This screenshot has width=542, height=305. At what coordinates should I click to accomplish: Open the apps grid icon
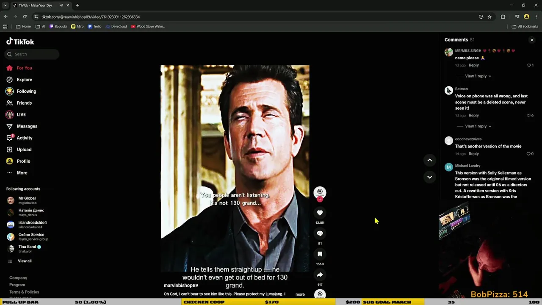click(x=5, y=26)
